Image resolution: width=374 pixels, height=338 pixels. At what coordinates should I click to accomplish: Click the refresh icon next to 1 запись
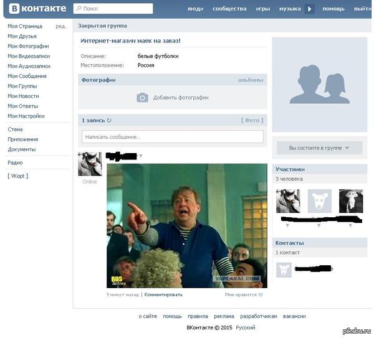[109, 120]
